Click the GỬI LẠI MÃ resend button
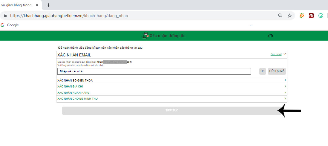Screen dimensions: 328x146 coord(277,71)
